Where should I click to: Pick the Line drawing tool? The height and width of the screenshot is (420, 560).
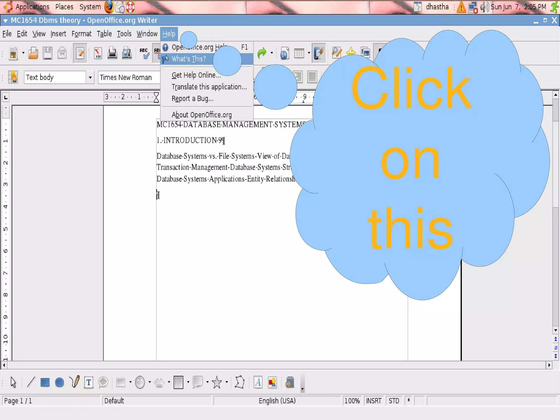31,382
